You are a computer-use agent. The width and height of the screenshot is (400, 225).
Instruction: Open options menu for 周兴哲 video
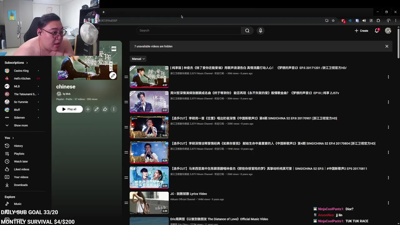click(388, 102)
